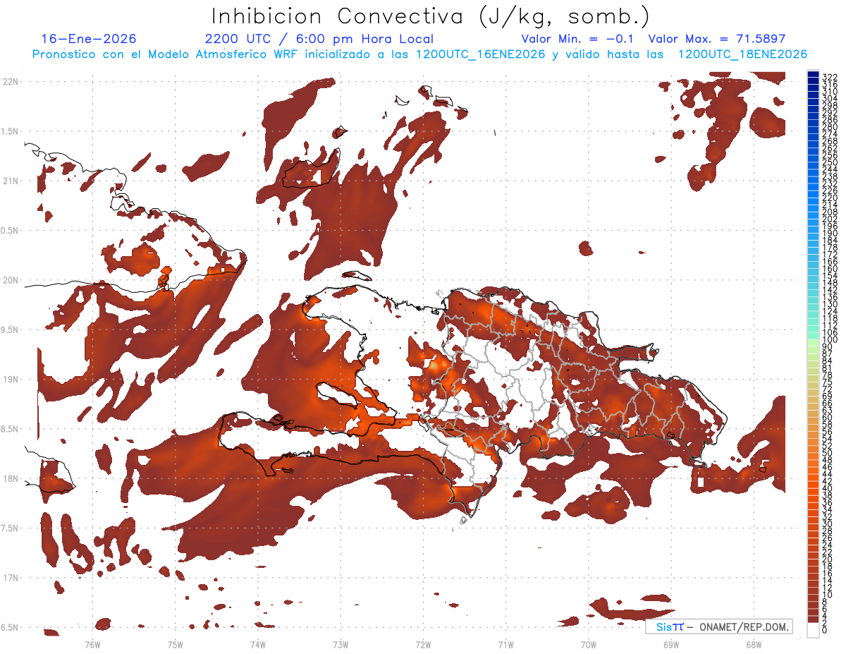Image resolution: width=846 pixels, height=654 pixels.
Task: Click the "100" value on the color scale
Action: 830,339
